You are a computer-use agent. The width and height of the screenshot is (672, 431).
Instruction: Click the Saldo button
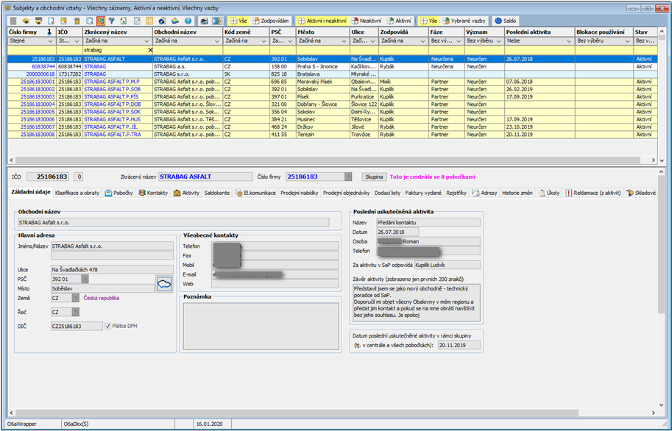(505, 21)
